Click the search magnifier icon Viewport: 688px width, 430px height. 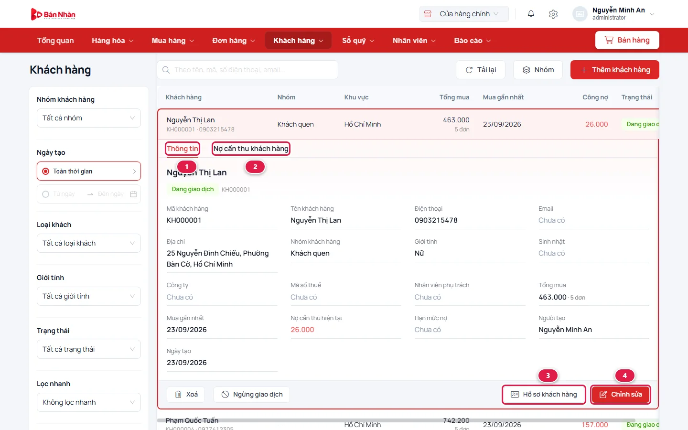[166, 70]
